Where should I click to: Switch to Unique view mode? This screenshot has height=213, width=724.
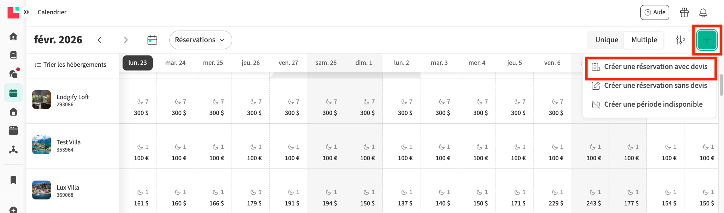click(606, 40)
